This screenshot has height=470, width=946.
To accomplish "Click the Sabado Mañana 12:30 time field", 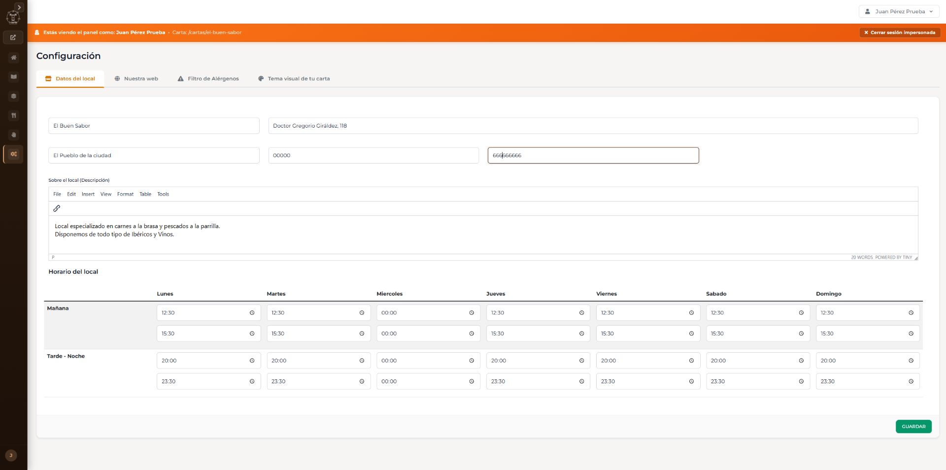I will [758, 313].
